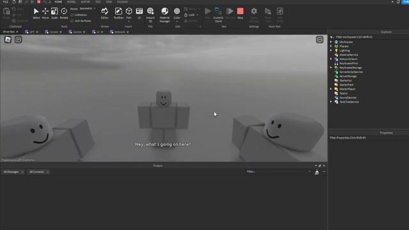Switch to the TEST ribbon tab
Image resolution: width=409 pixels, height=230 pixels.
[x=98, y=2]
